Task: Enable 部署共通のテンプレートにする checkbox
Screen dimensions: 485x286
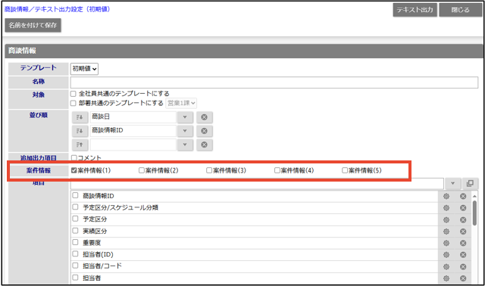Action: [x=74, y=103]
